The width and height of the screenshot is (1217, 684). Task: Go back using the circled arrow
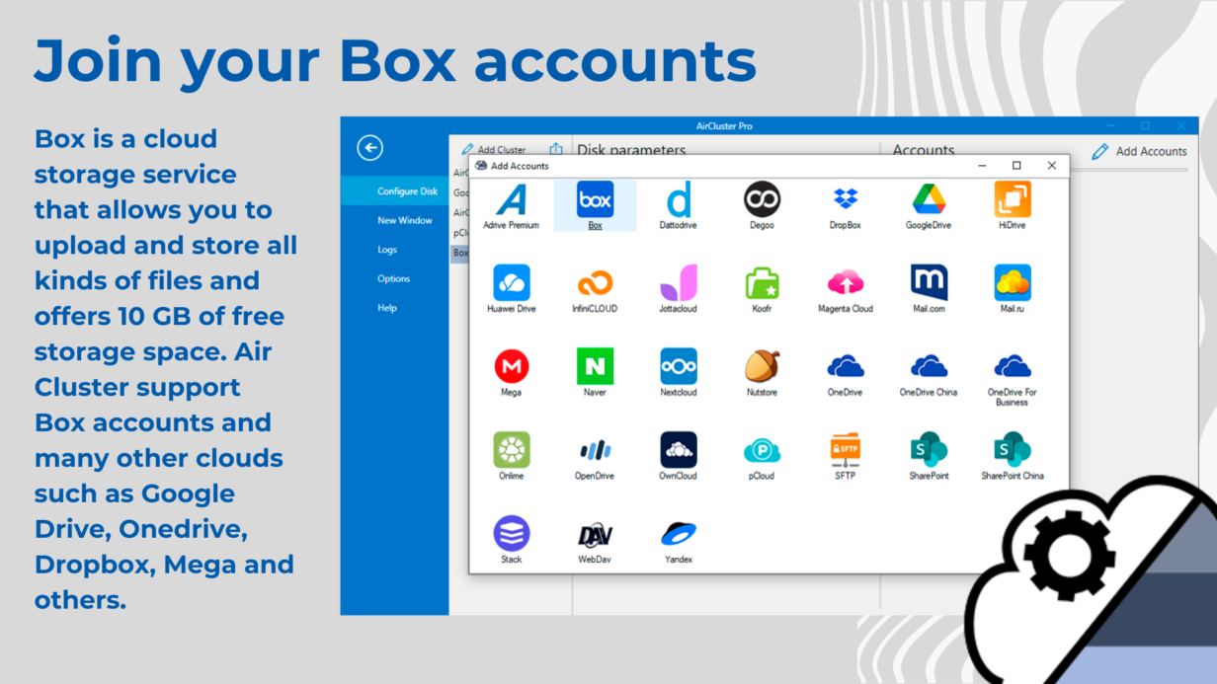pos(369,148)
